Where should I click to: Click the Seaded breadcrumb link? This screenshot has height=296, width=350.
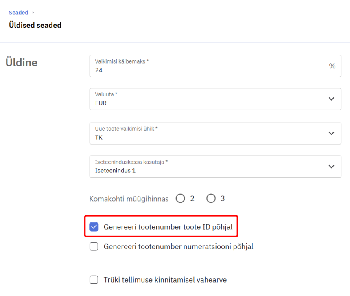click(x=18, y=13)
